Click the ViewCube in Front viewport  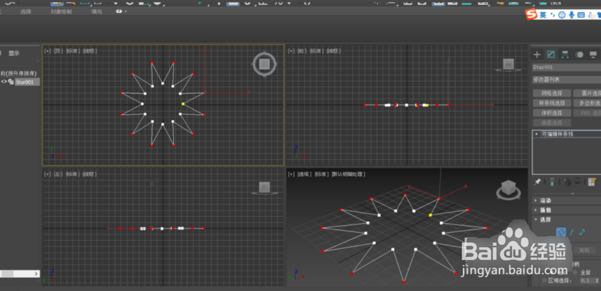click(x=508, y=64)
